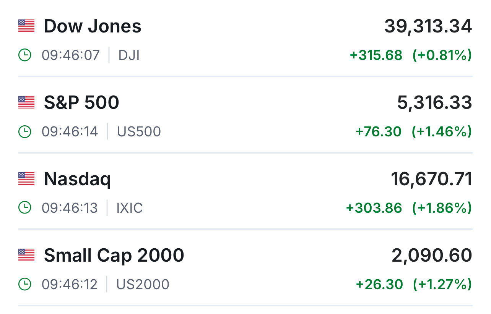Screen dimensions: 491x314
Task: Click the DJI ticker symbol
Action: click(x=129, y=55)
